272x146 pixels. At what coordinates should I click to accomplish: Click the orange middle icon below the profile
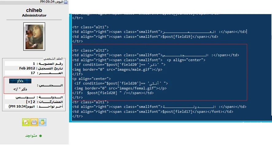[34, 122]
